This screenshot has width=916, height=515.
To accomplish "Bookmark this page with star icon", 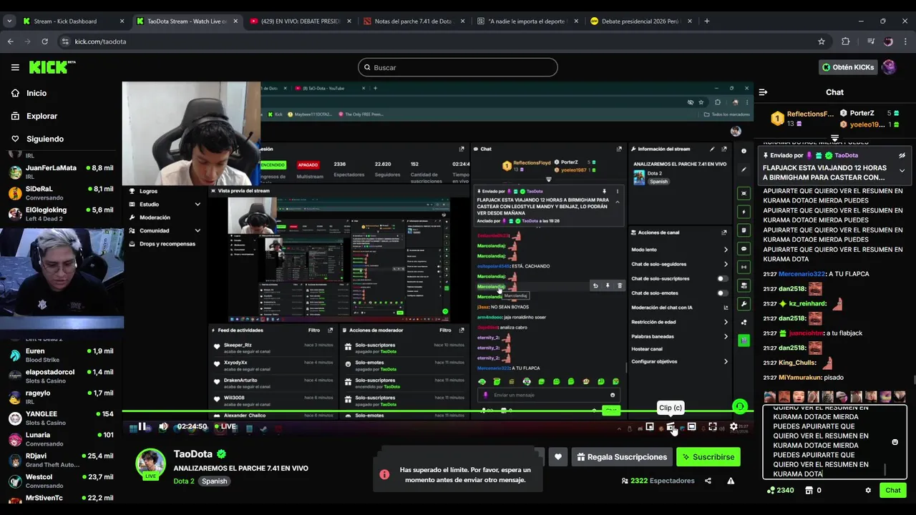I will click(x=822, y=41).
